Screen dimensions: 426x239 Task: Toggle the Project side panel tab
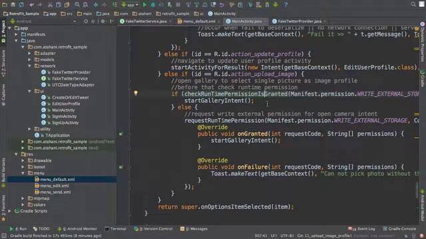(x=3, y=31)
